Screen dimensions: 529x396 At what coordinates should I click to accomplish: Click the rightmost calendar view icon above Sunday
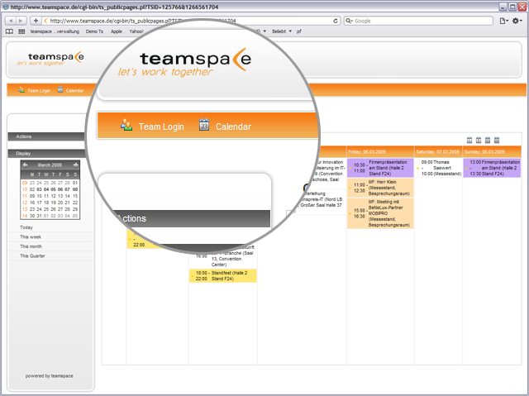pyautogui.click(x=497, y=140)
